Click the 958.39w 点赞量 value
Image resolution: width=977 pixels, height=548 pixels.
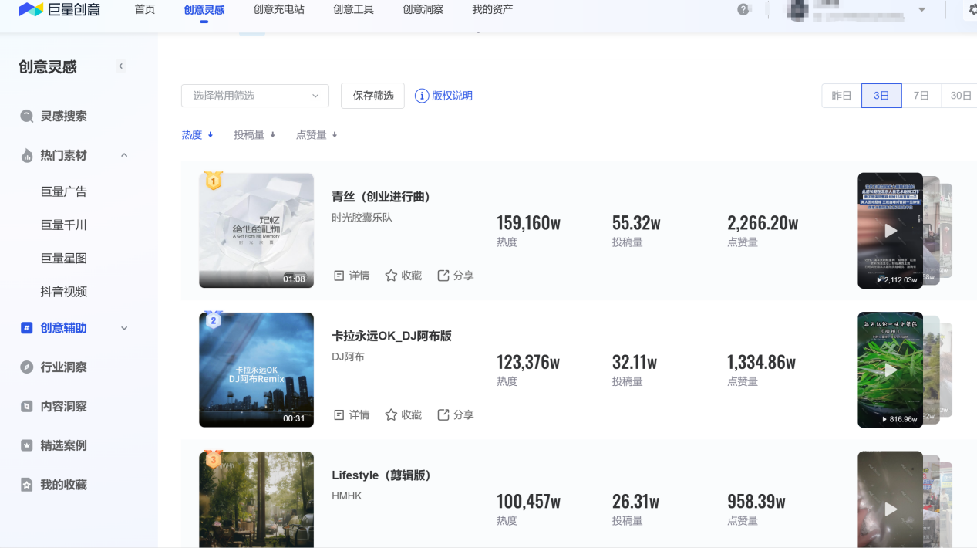pyautogui.click(x=756, y=502)
